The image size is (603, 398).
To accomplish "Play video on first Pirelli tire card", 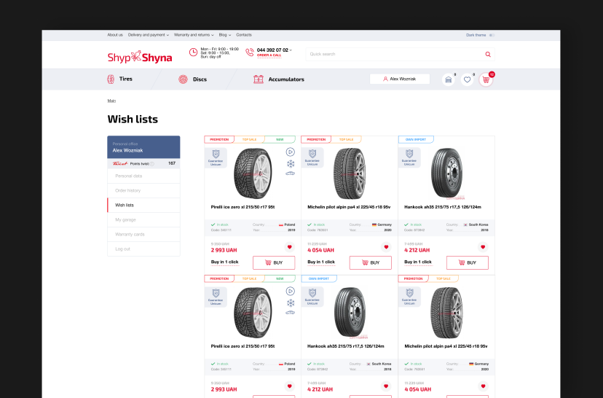I will (x=291, y=152).
